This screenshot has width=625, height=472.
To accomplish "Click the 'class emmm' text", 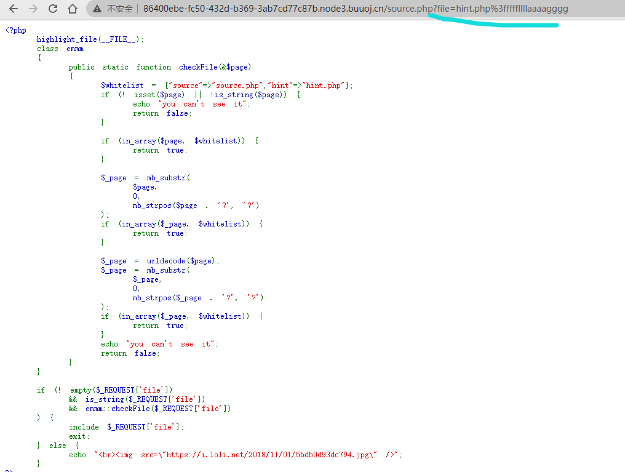I will coord(60,49).
